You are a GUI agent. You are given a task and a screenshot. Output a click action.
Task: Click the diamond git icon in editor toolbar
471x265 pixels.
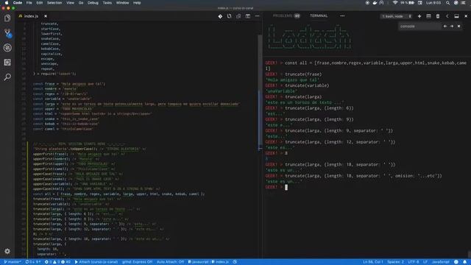(x=220, y=16)
